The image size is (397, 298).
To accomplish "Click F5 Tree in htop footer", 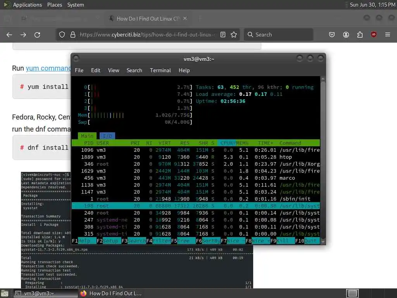I will point(183,241).
